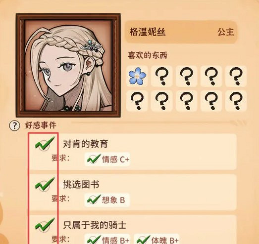Tap the last unknown item in top row
The image size is (259, 244).
click(x=236, y=76)
